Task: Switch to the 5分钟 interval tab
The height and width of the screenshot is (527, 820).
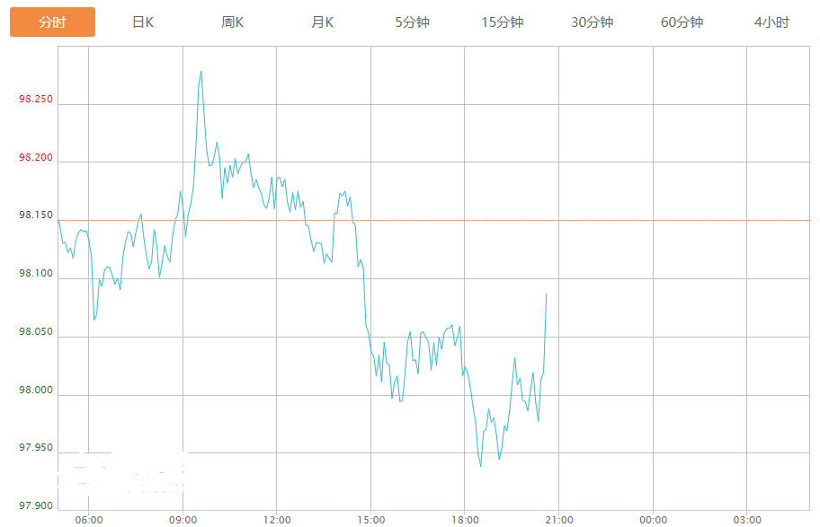Action: [413, 22]
